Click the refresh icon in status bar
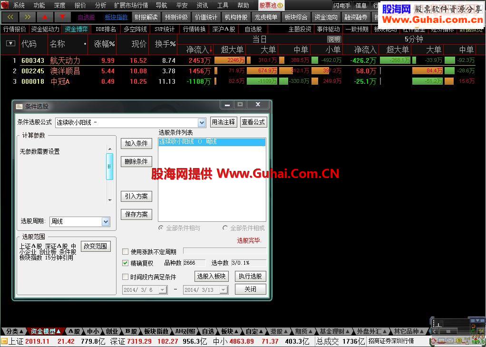Screen dimensions: 486x347 [434, 341]
